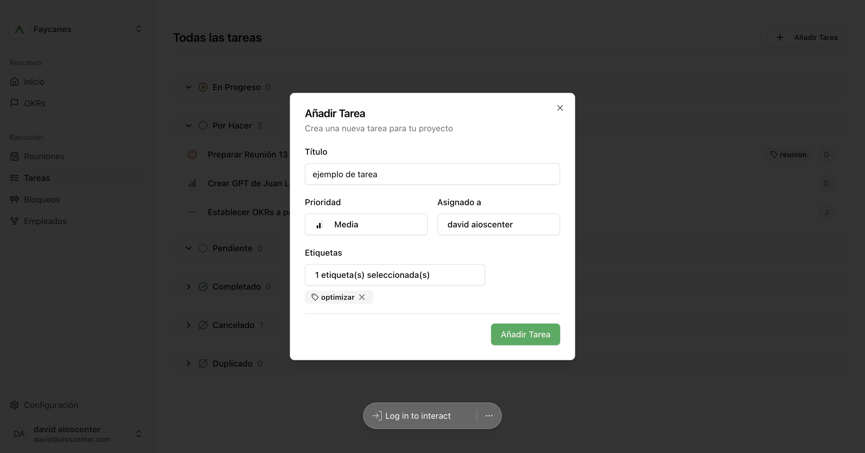This screenshot has height=453, width=865.
Task: Collapse the En Progreso section
Action: (189, 87)
